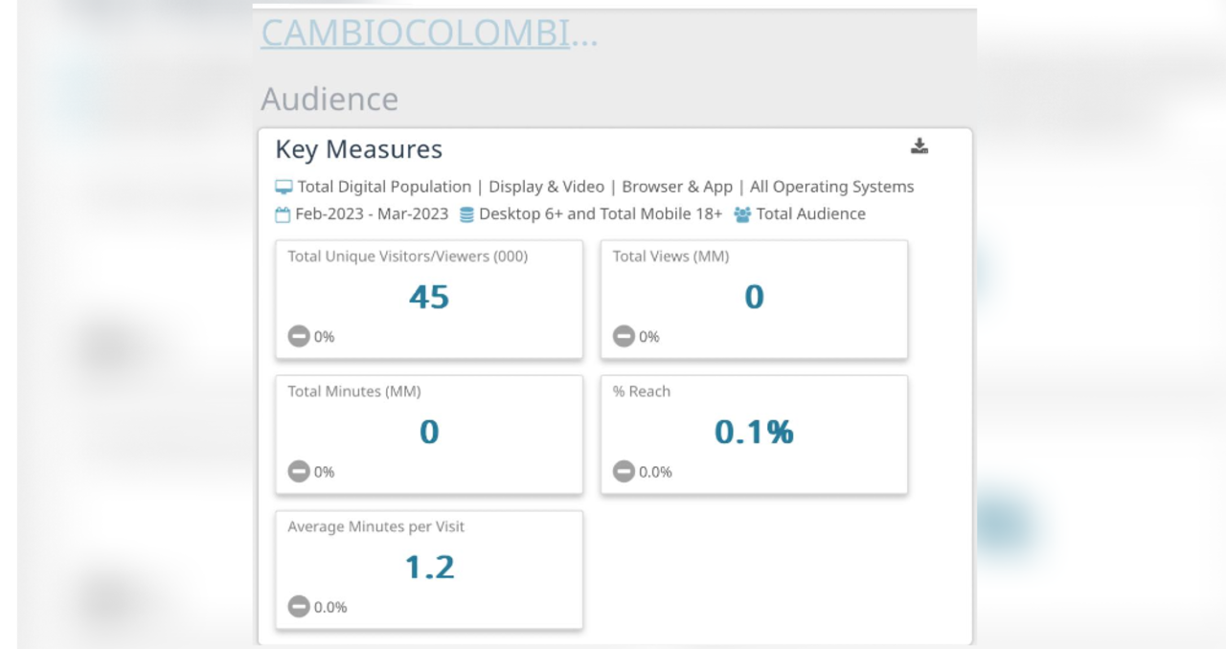This screenshot has width=1226, height=649.
Task: Click the download export icon in Key Measures
Action: [920, 146]
